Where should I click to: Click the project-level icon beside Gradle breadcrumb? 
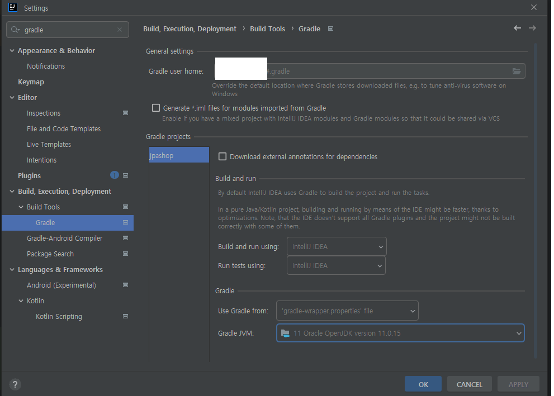331,28
